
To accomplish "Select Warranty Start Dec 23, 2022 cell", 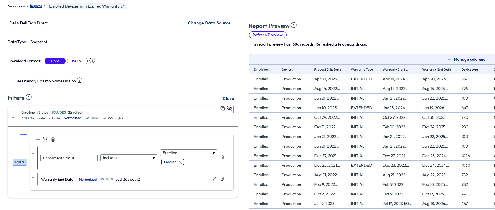I will (396, 165).
